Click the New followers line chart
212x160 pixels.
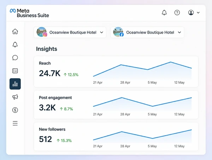(142, 136)
